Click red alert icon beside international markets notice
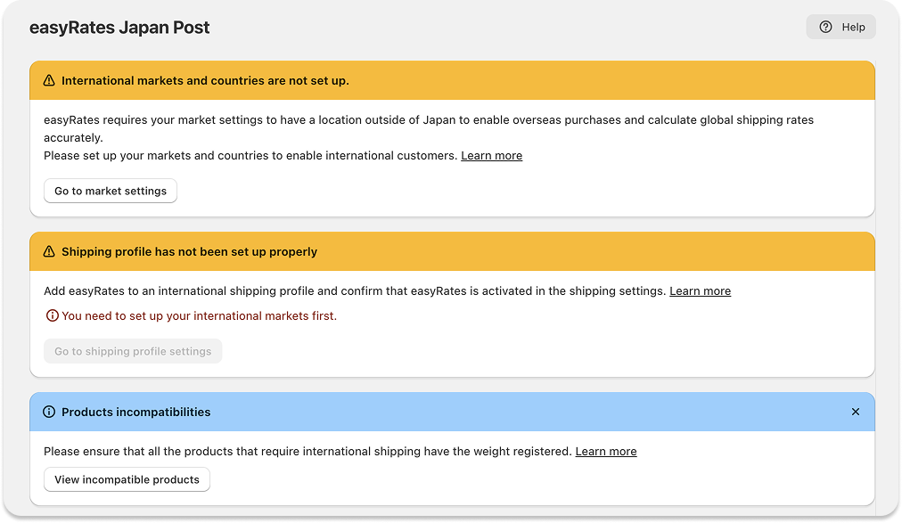902x523 pixels. coord(53,315)
